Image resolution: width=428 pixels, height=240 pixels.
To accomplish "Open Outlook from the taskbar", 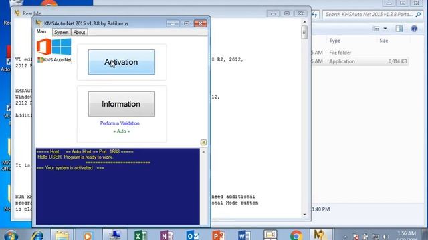I will point(193,235).
